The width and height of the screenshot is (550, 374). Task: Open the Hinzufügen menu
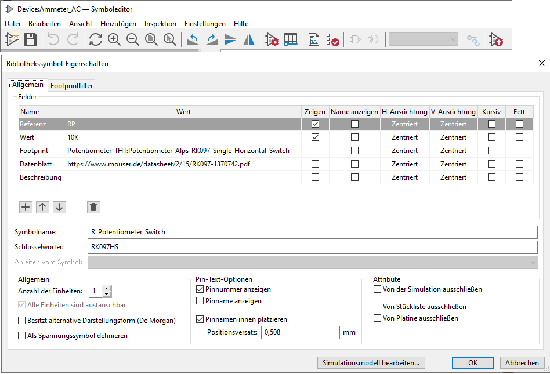click(x=118, y=24)
